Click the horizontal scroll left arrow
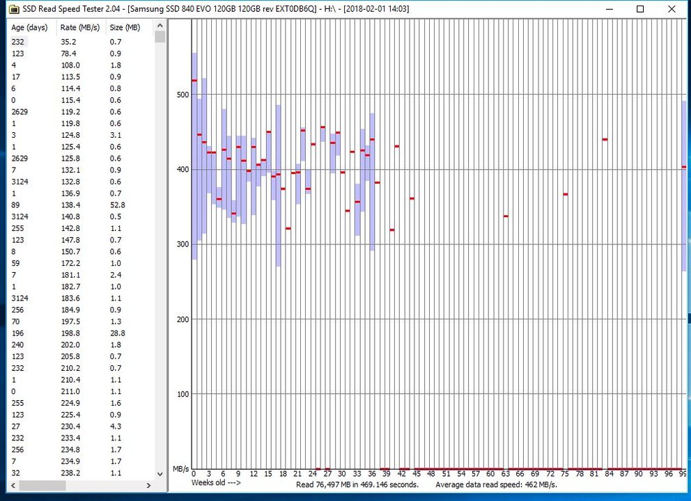 point(14,485)
